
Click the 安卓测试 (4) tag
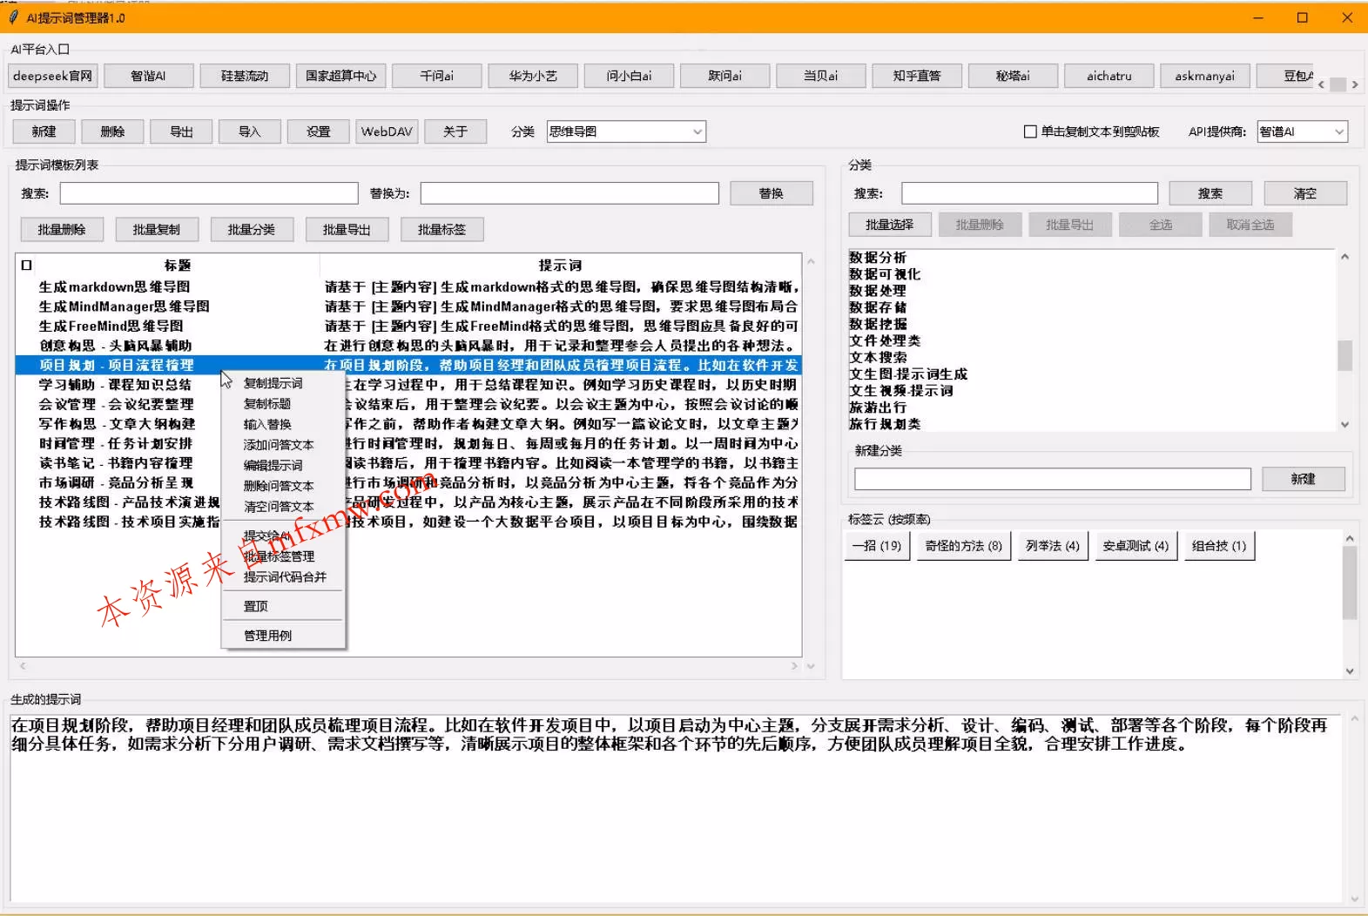point(1136,546)
